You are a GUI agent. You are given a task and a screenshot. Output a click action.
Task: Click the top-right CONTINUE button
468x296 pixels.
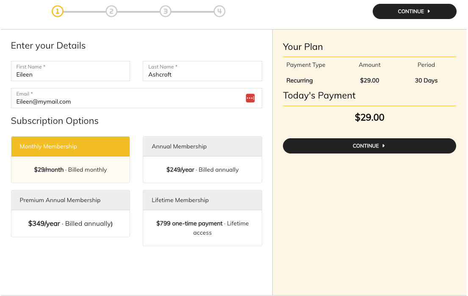pyautogui.click(x=414, y=11)
